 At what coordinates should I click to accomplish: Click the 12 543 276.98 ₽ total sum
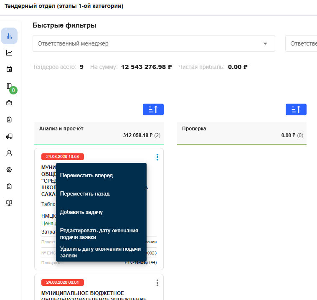tap(146, 67)
